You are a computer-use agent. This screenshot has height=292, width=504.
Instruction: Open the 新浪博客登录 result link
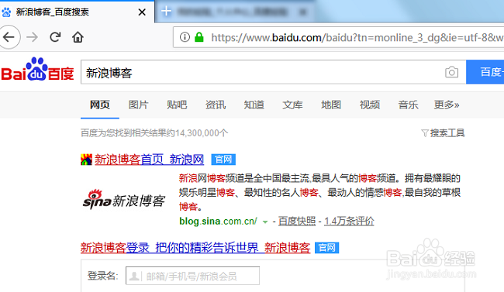point(195,248)
